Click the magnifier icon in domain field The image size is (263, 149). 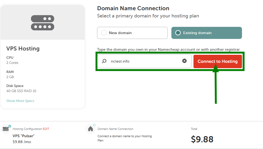tap(104, 61)
